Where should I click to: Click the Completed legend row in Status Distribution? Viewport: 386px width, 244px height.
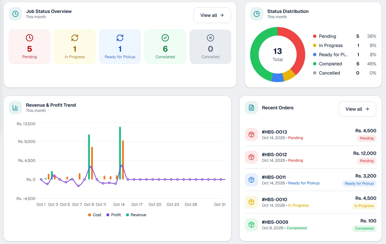tap(345, 64)
